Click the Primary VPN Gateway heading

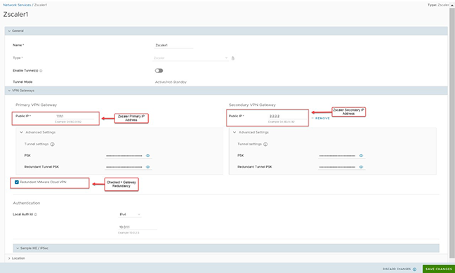[x=37, y=105]
